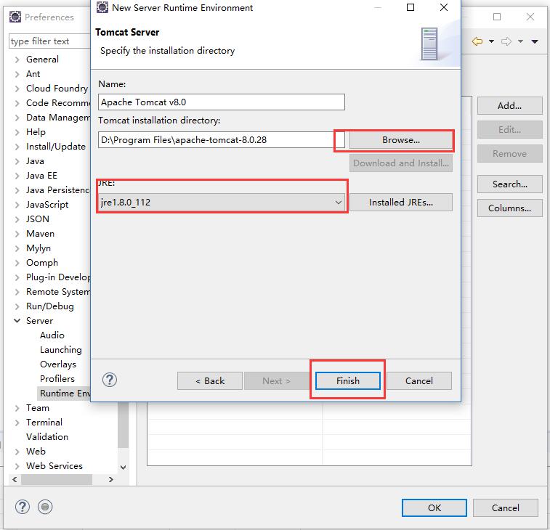Open the Installed JREs dialog
The image size is (550, 530).
coord(400,203)
